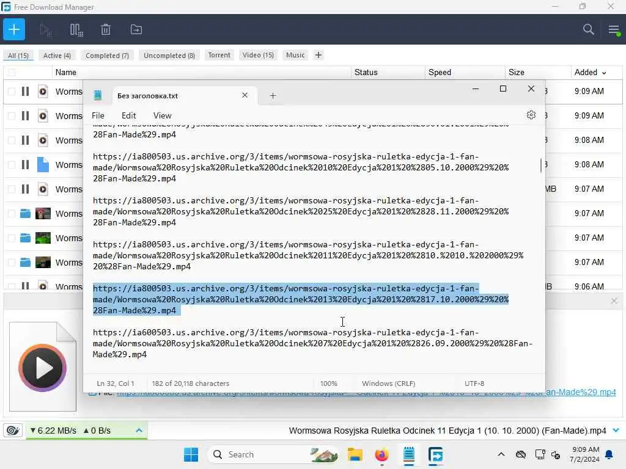
Task: Add a new Notepad tab with plus
Action: [273, 96]
